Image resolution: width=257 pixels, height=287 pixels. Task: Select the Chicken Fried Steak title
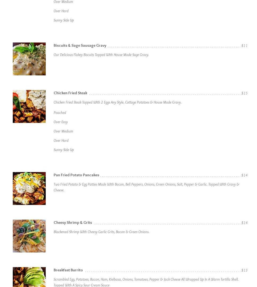(70, 93)
